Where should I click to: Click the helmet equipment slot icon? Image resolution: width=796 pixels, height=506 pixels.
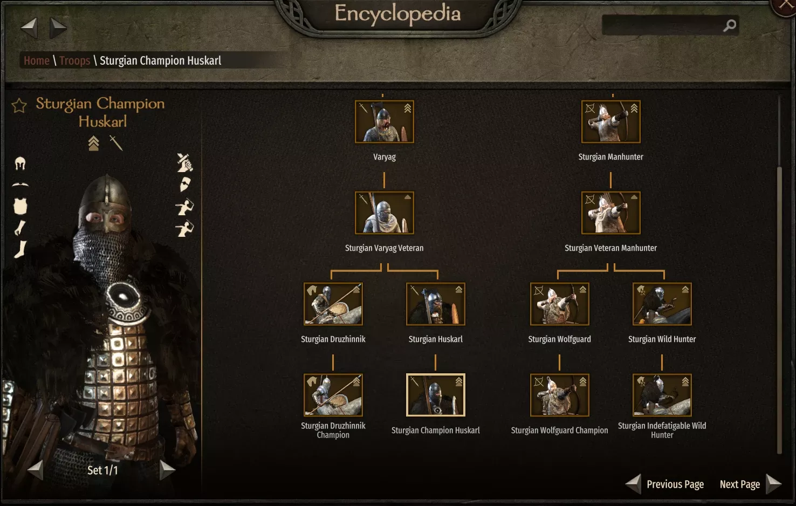[x=20, y=163]
